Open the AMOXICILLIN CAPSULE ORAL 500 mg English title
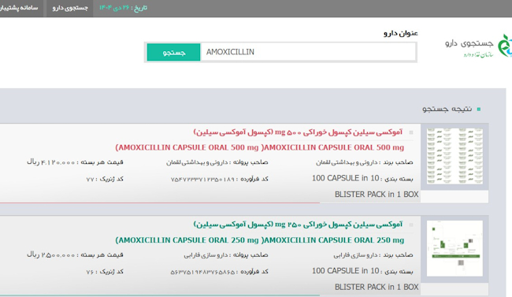512x297 pixels. coord(260,147)
